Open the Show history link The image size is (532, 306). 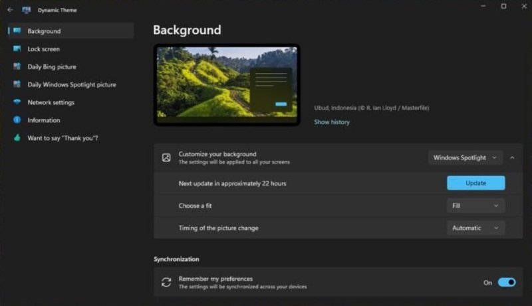click(x=332, y=122)
